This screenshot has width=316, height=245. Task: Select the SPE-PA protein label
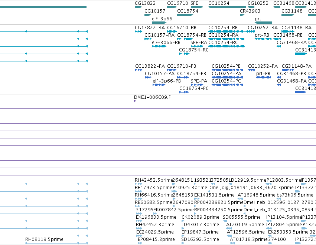(199, 81)
